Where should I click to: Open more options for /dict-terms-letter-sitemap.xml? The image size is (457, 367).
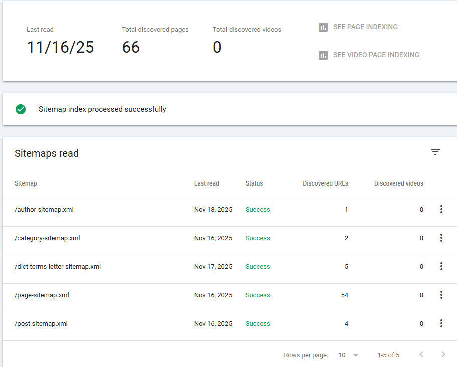click(x=441, y=266)
